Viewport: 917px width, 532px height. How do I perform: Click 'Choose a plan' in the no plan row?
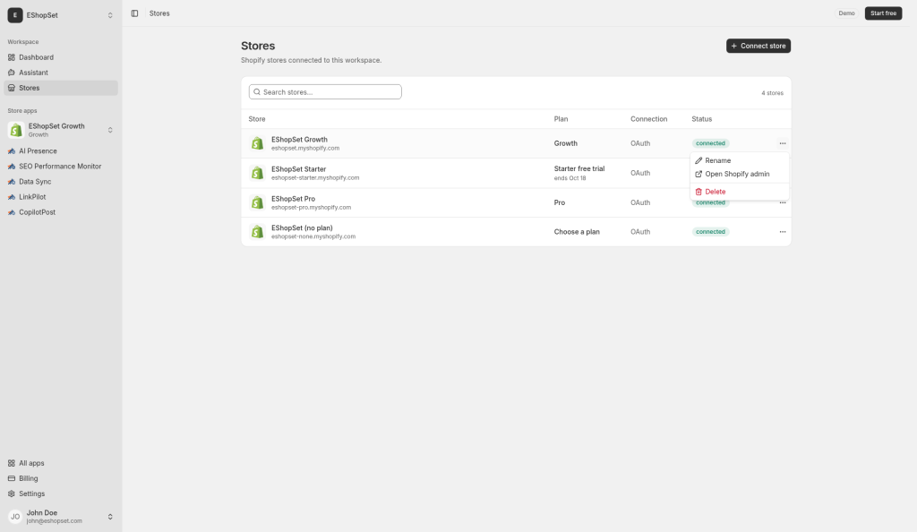577,232
